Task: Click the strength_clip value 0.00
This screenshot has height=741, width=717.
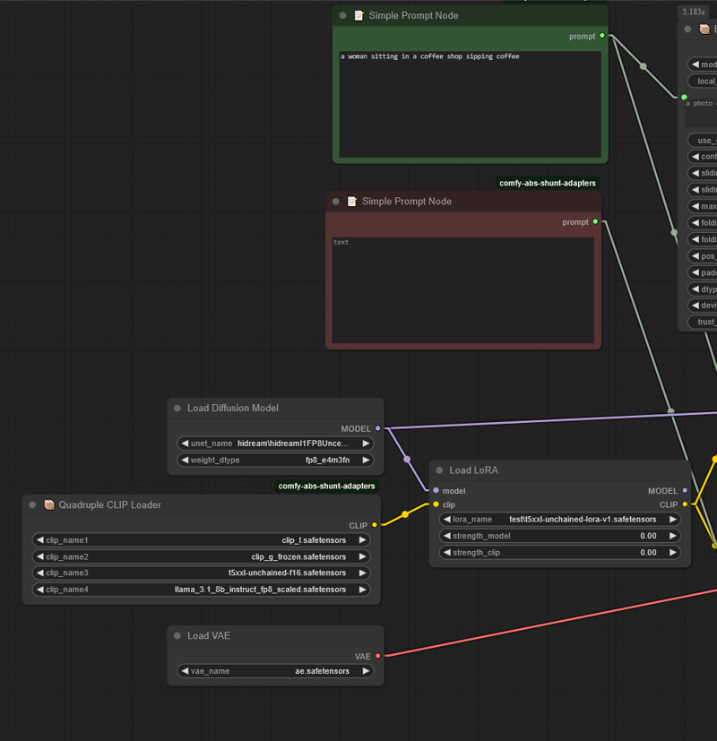Action: (x=648, y=553)
